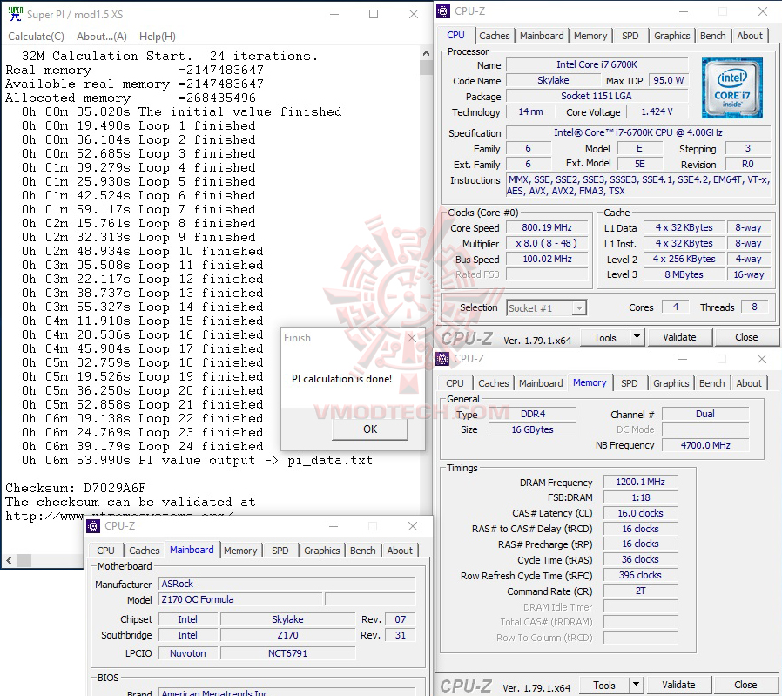Switch to Graphics tab in top CPU-Z window

(x=671, y=36)
